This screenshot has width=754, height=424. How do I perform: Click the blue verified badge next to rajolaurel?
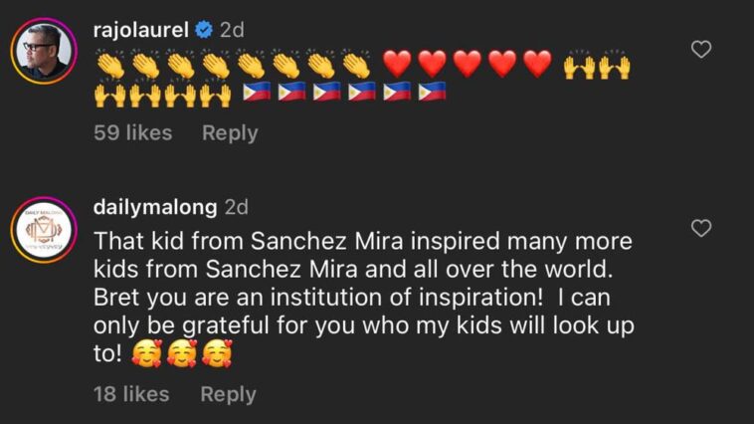pyautogui.click(x=204, y=30)
